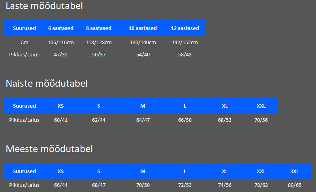This screenshot has width=316, height=192.
Task: Click the 106/116cm cell
Action: point(61,43)
